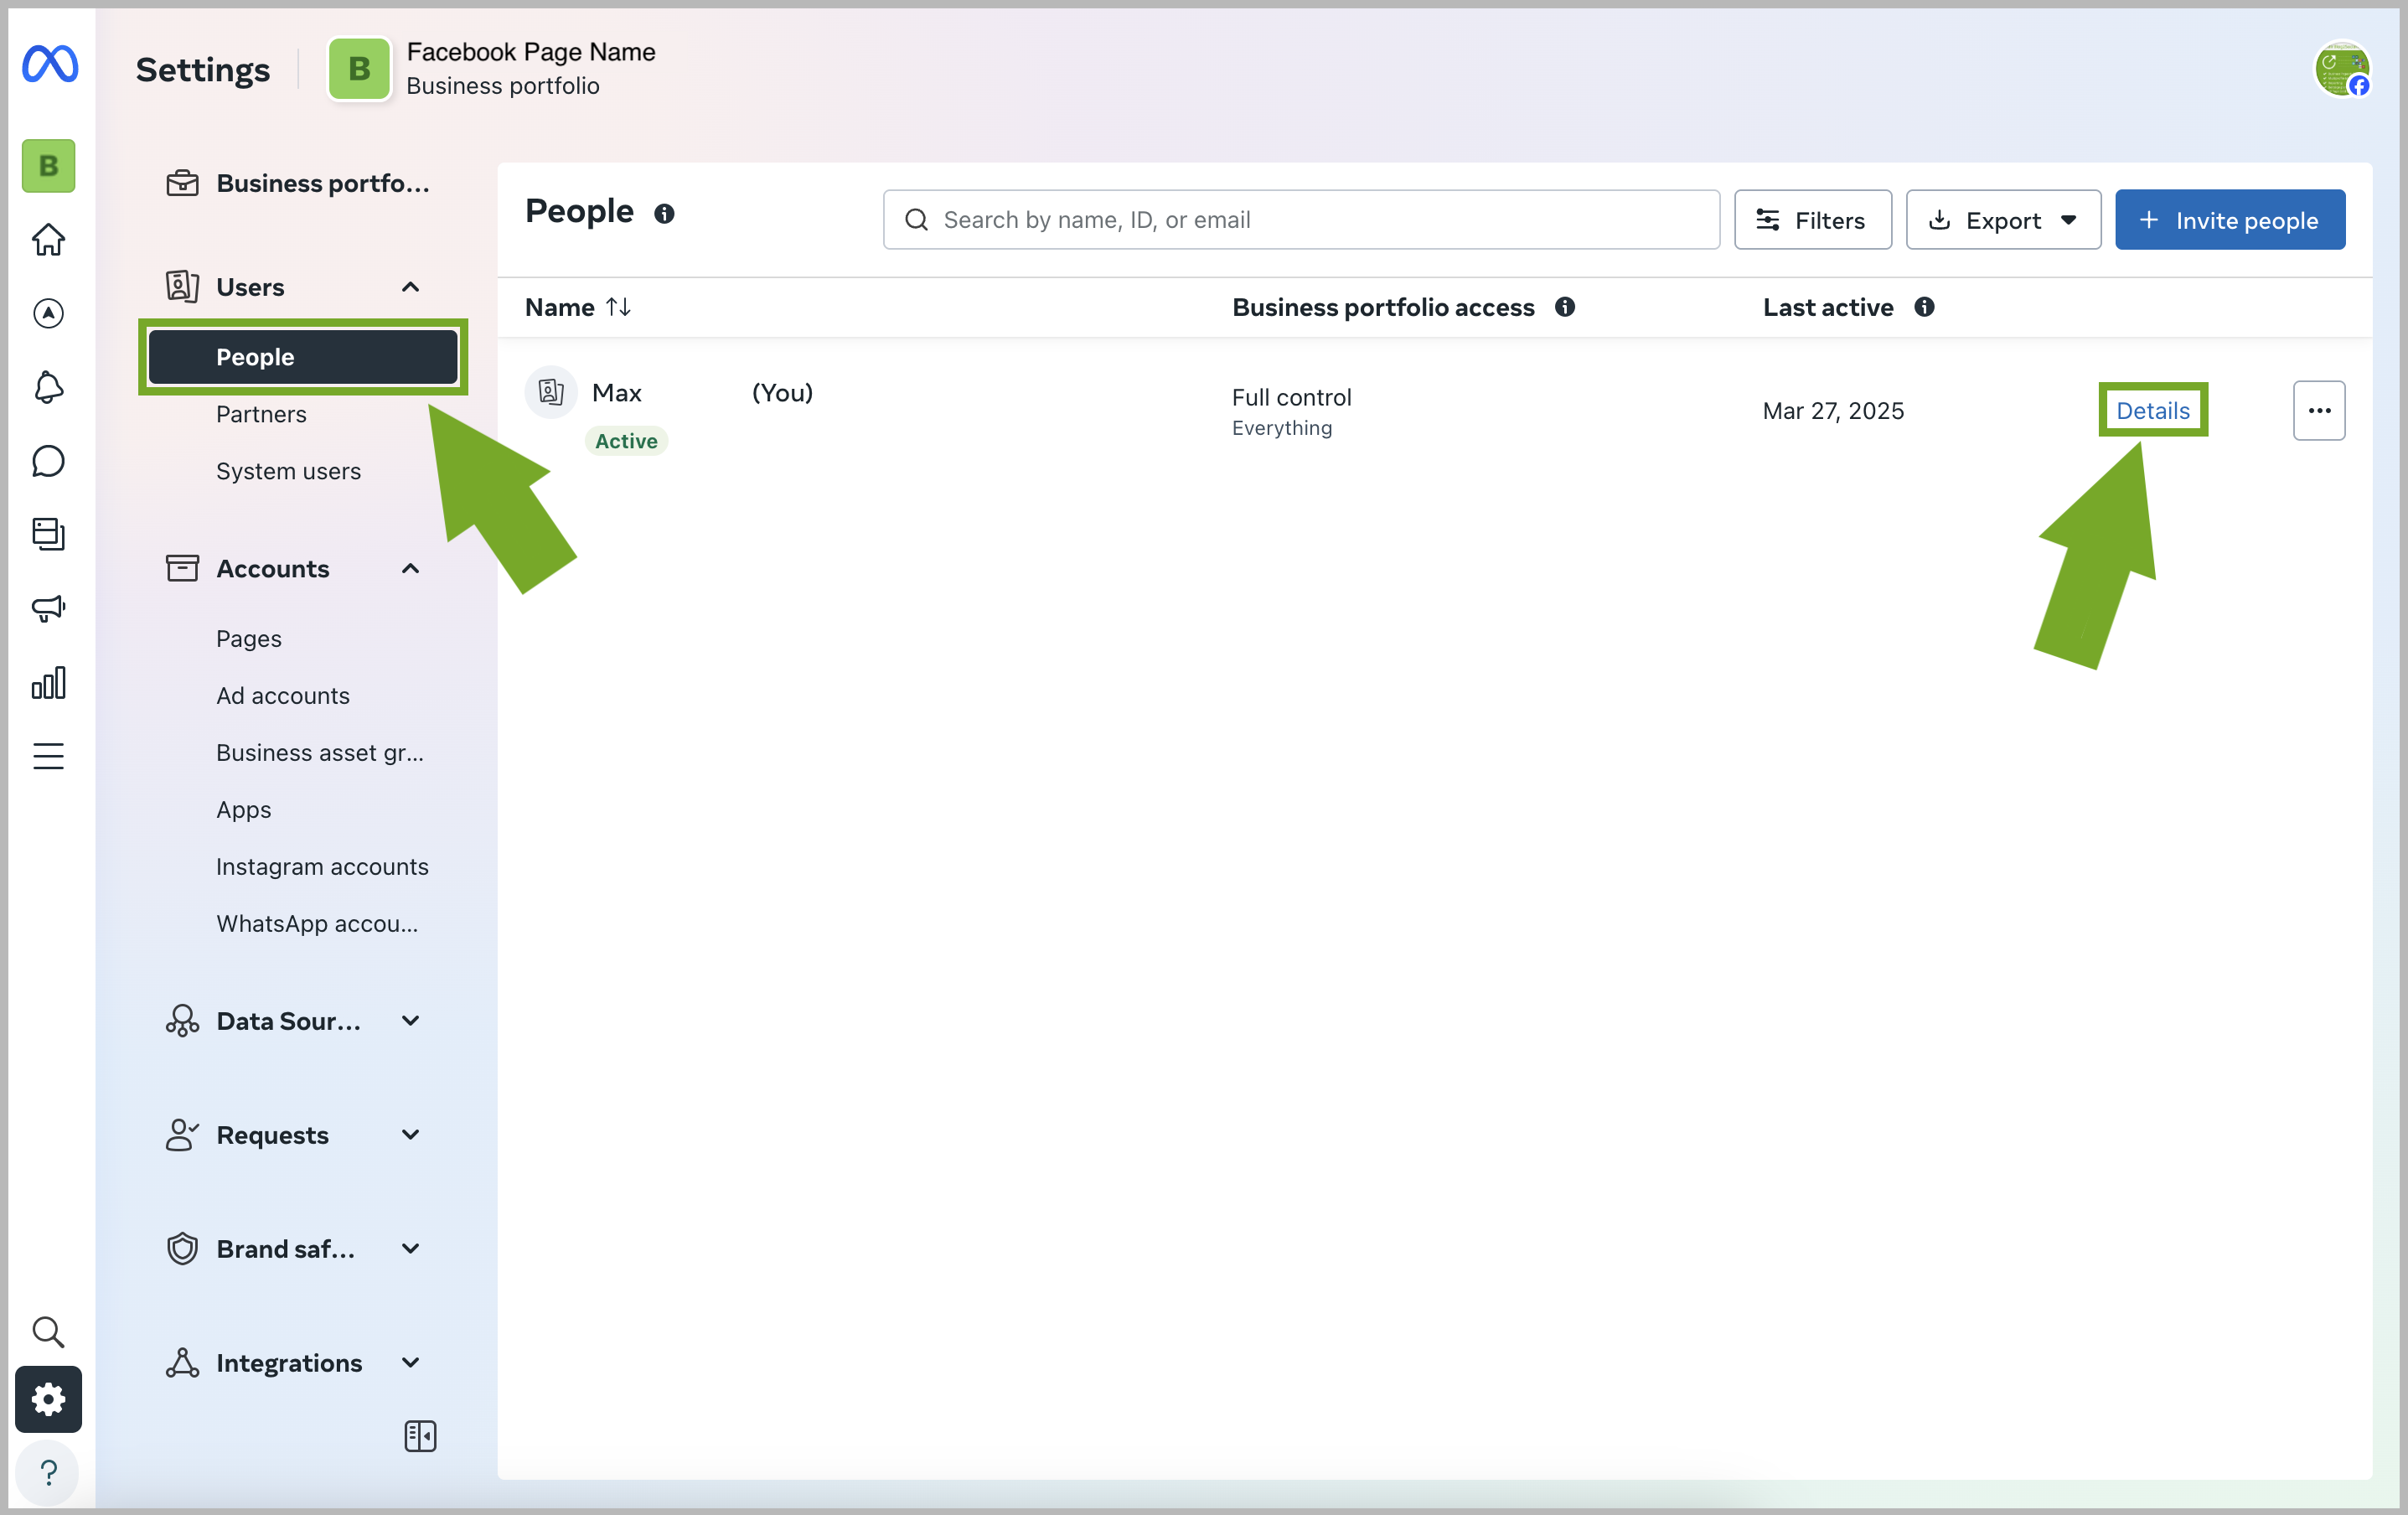Go to the Home icon

point(48,240)
